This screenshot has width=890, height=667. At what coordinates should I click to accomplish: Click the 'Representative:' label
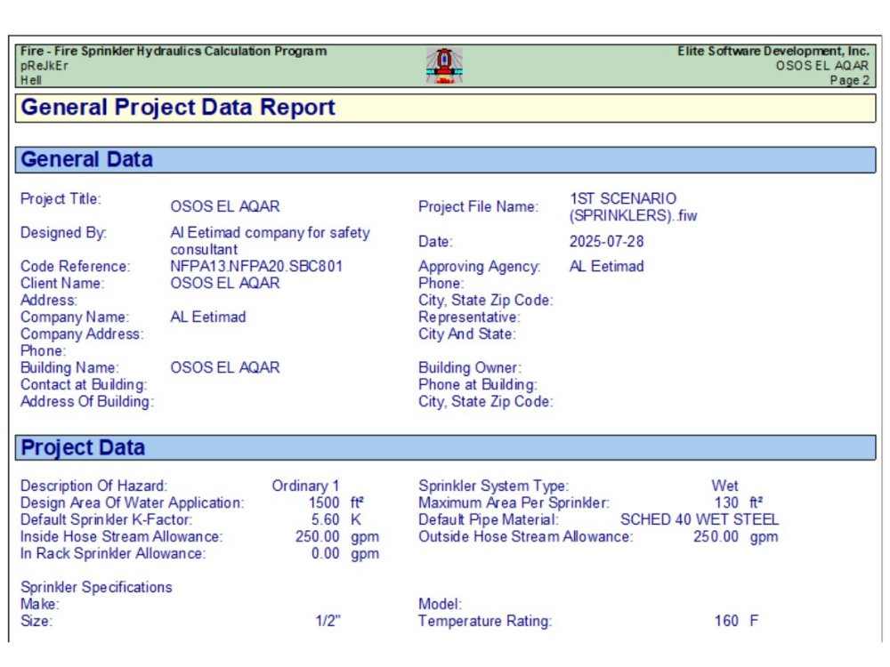pos(469,317)
